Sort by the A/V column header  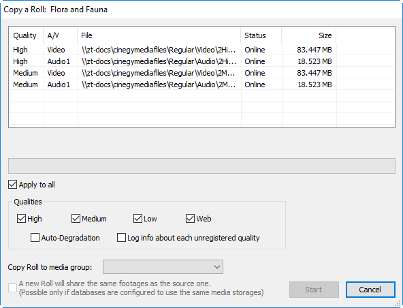click(x=61, y=35)
